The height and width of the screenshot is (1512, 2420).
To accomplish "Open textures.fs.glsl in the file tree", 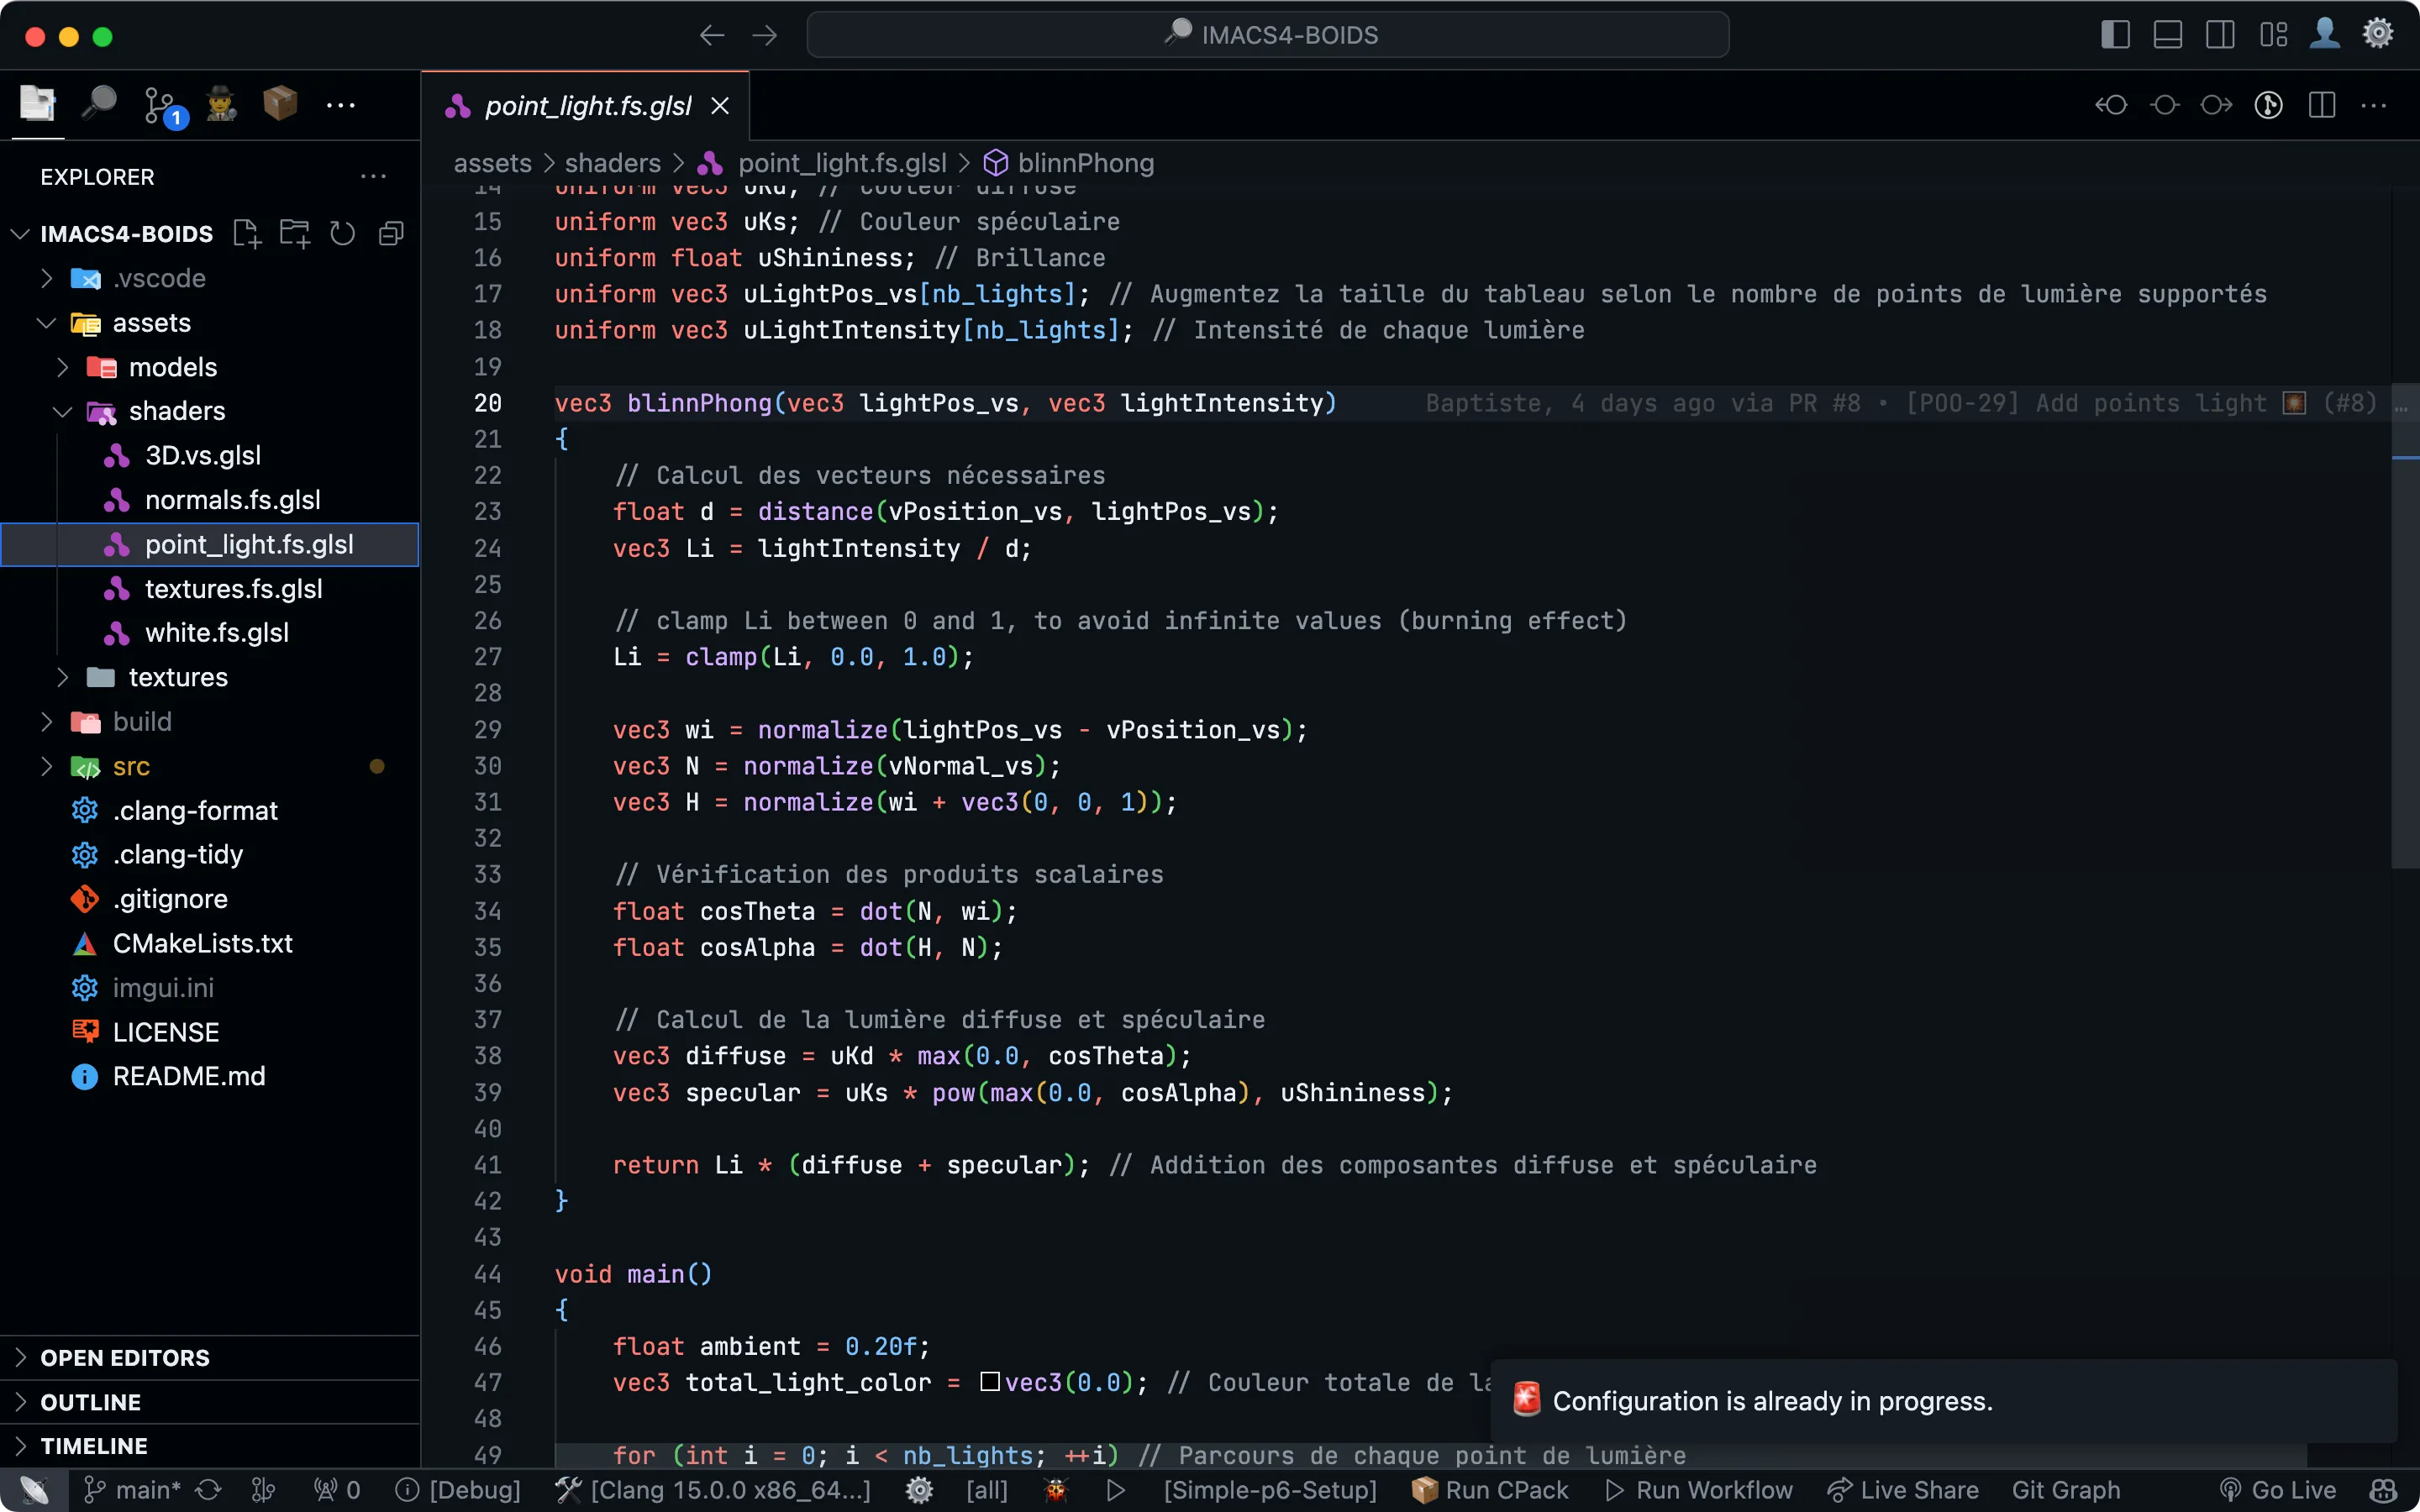I will click(233, 589).
